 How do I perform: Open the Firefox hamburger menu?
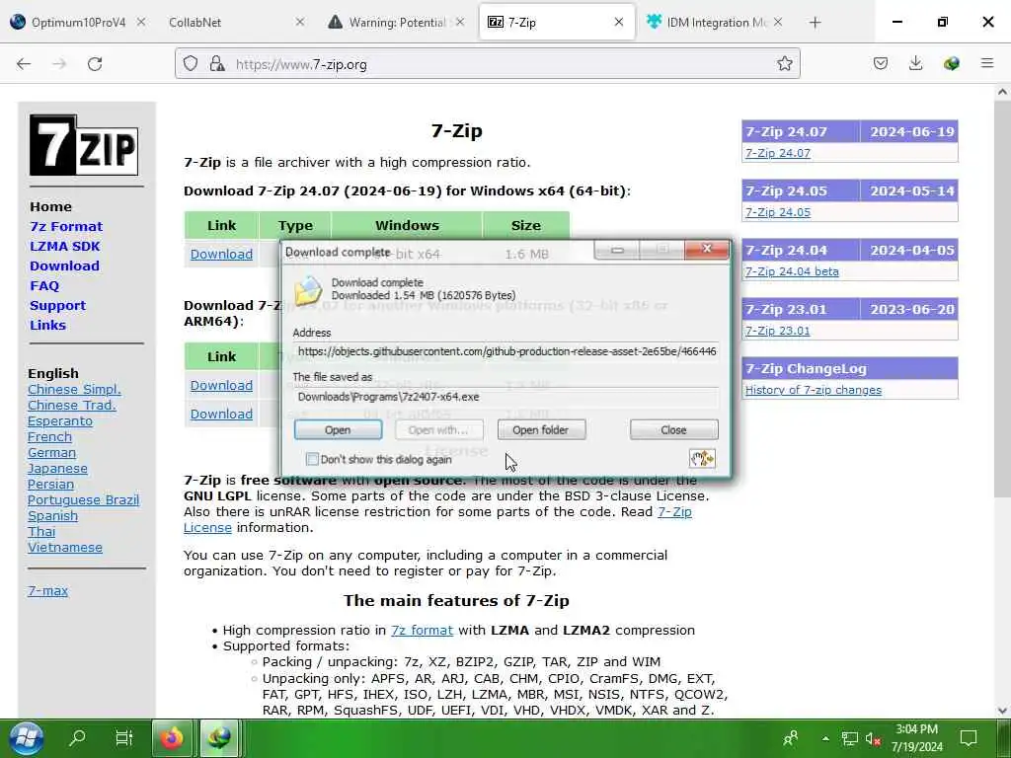tap(987, 63)
